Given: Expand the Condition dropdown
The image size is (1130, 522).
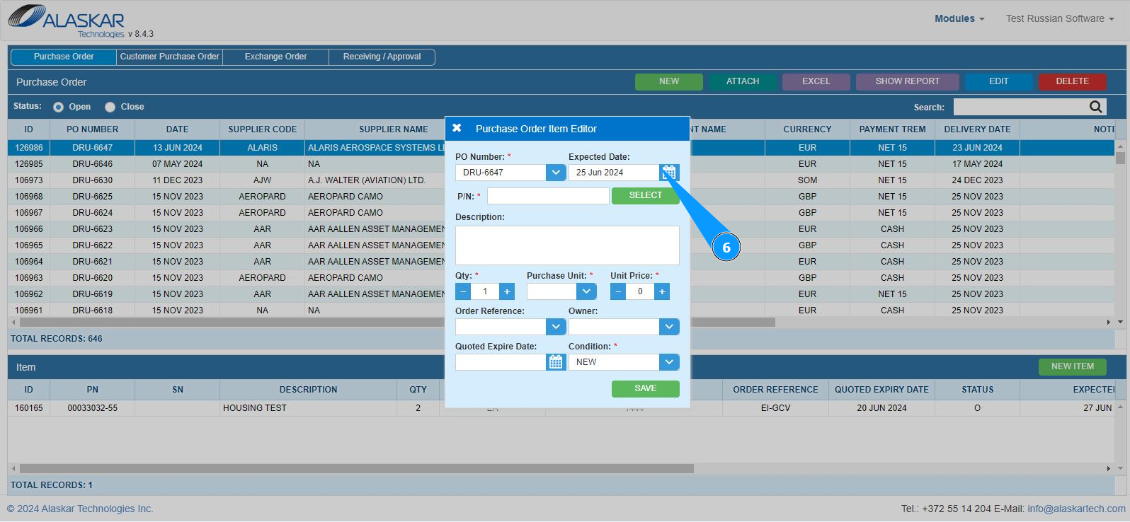Looking at the screenshot, I should point(669,362).
